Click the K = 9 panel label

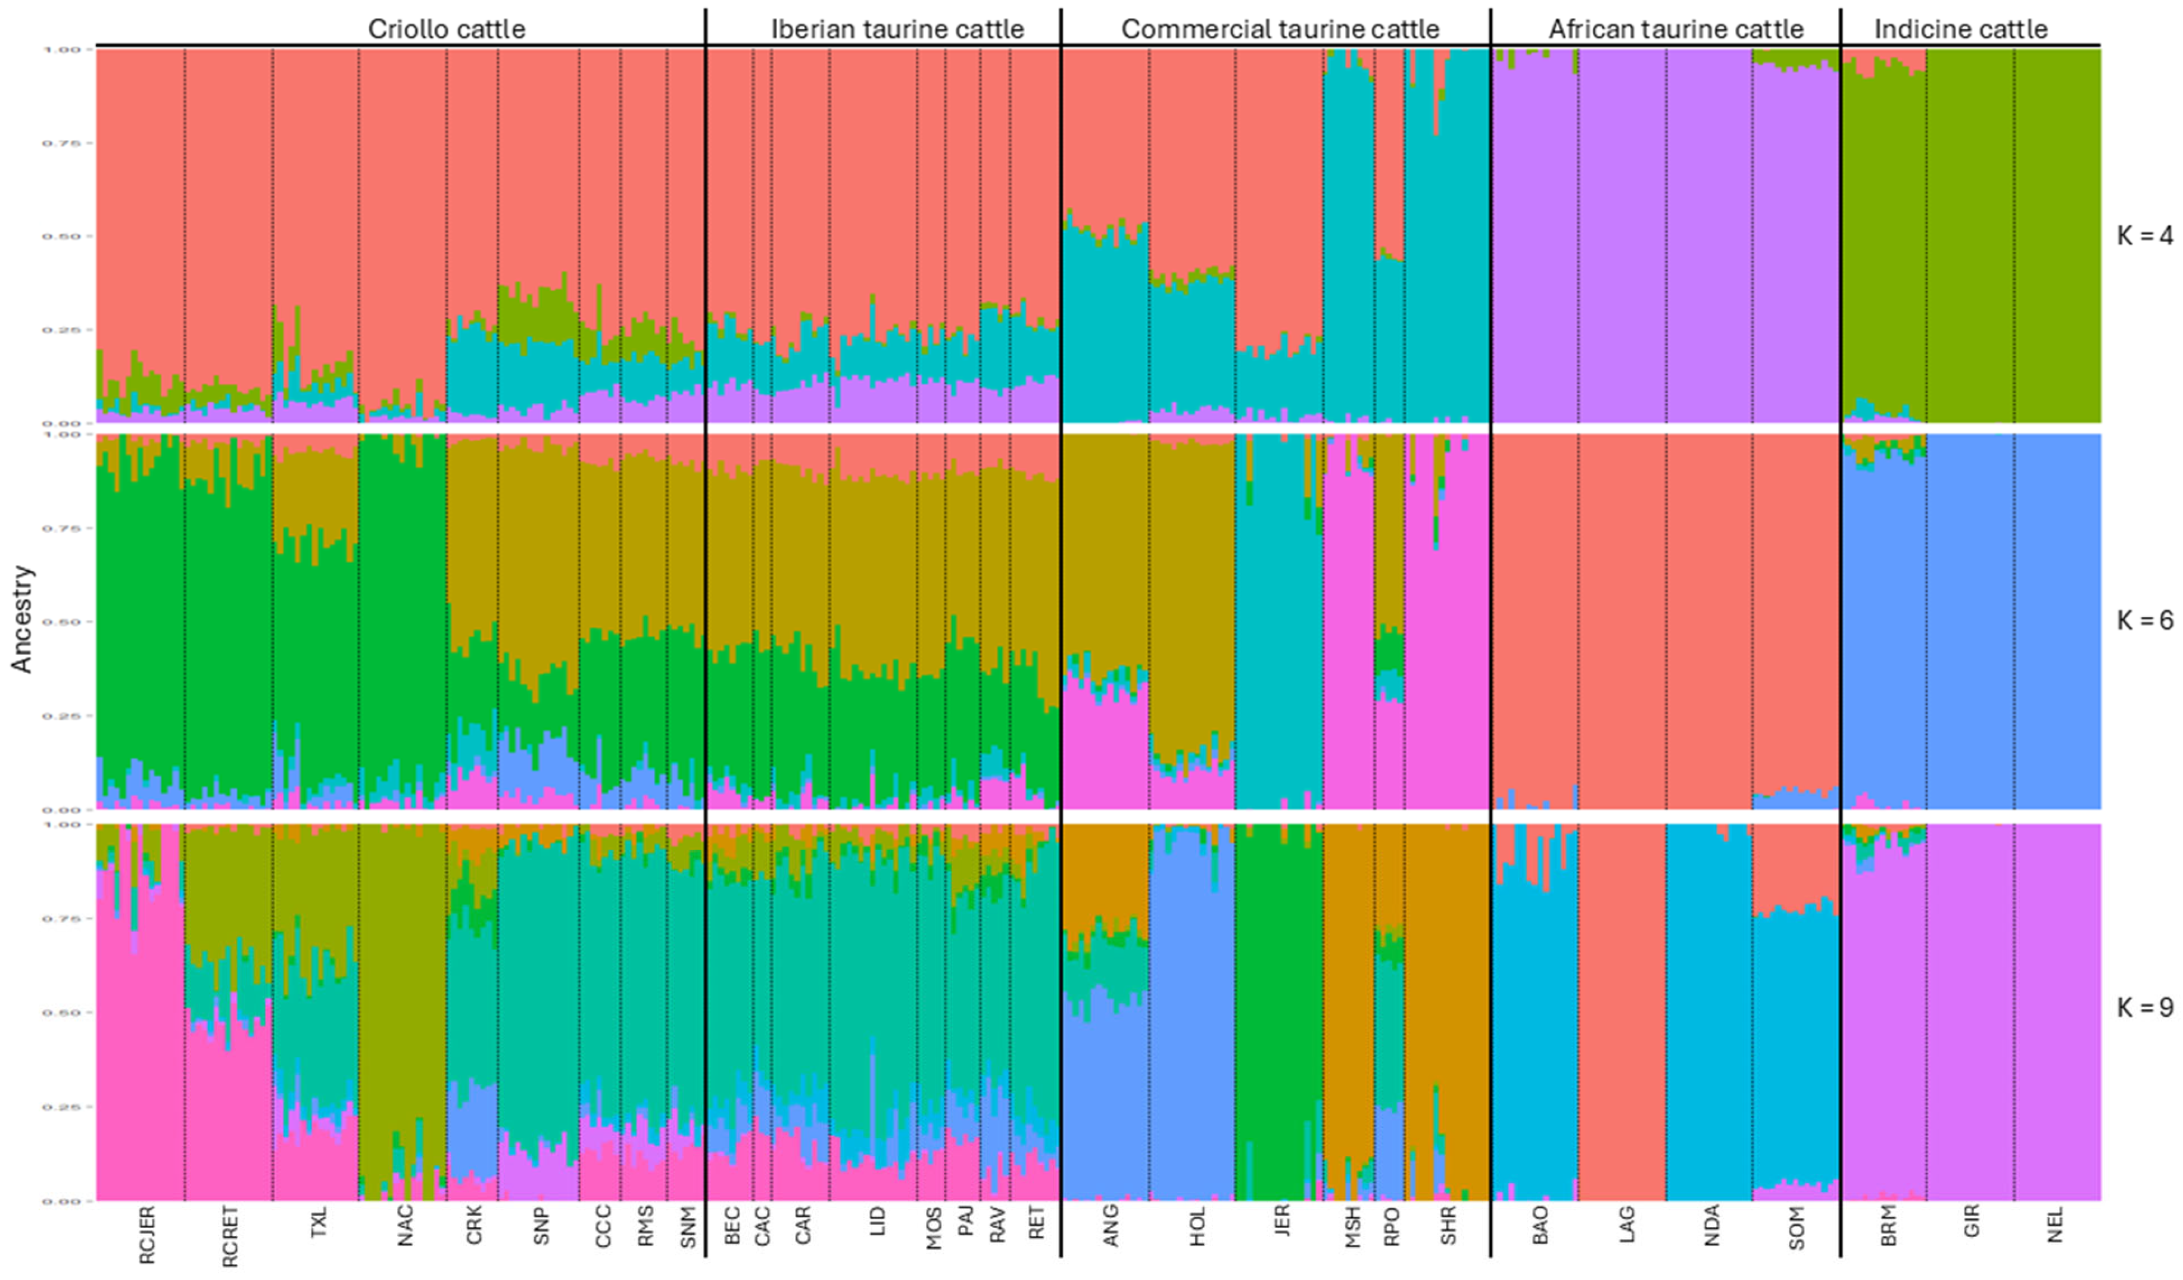coord(2144,1007)
